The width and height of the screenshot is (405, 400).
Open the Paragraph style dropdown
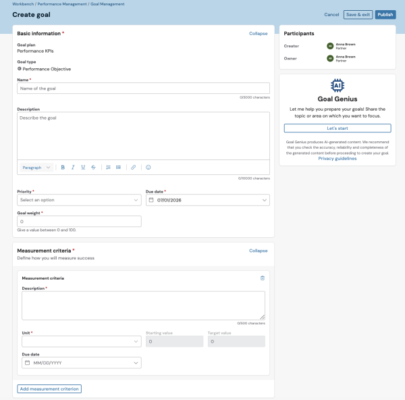tap(36, 168)
